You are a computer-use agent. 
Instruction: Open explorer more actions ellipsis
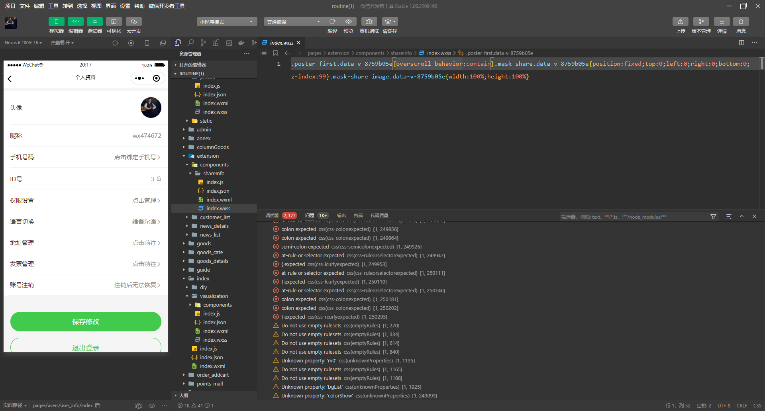(247, 53)
